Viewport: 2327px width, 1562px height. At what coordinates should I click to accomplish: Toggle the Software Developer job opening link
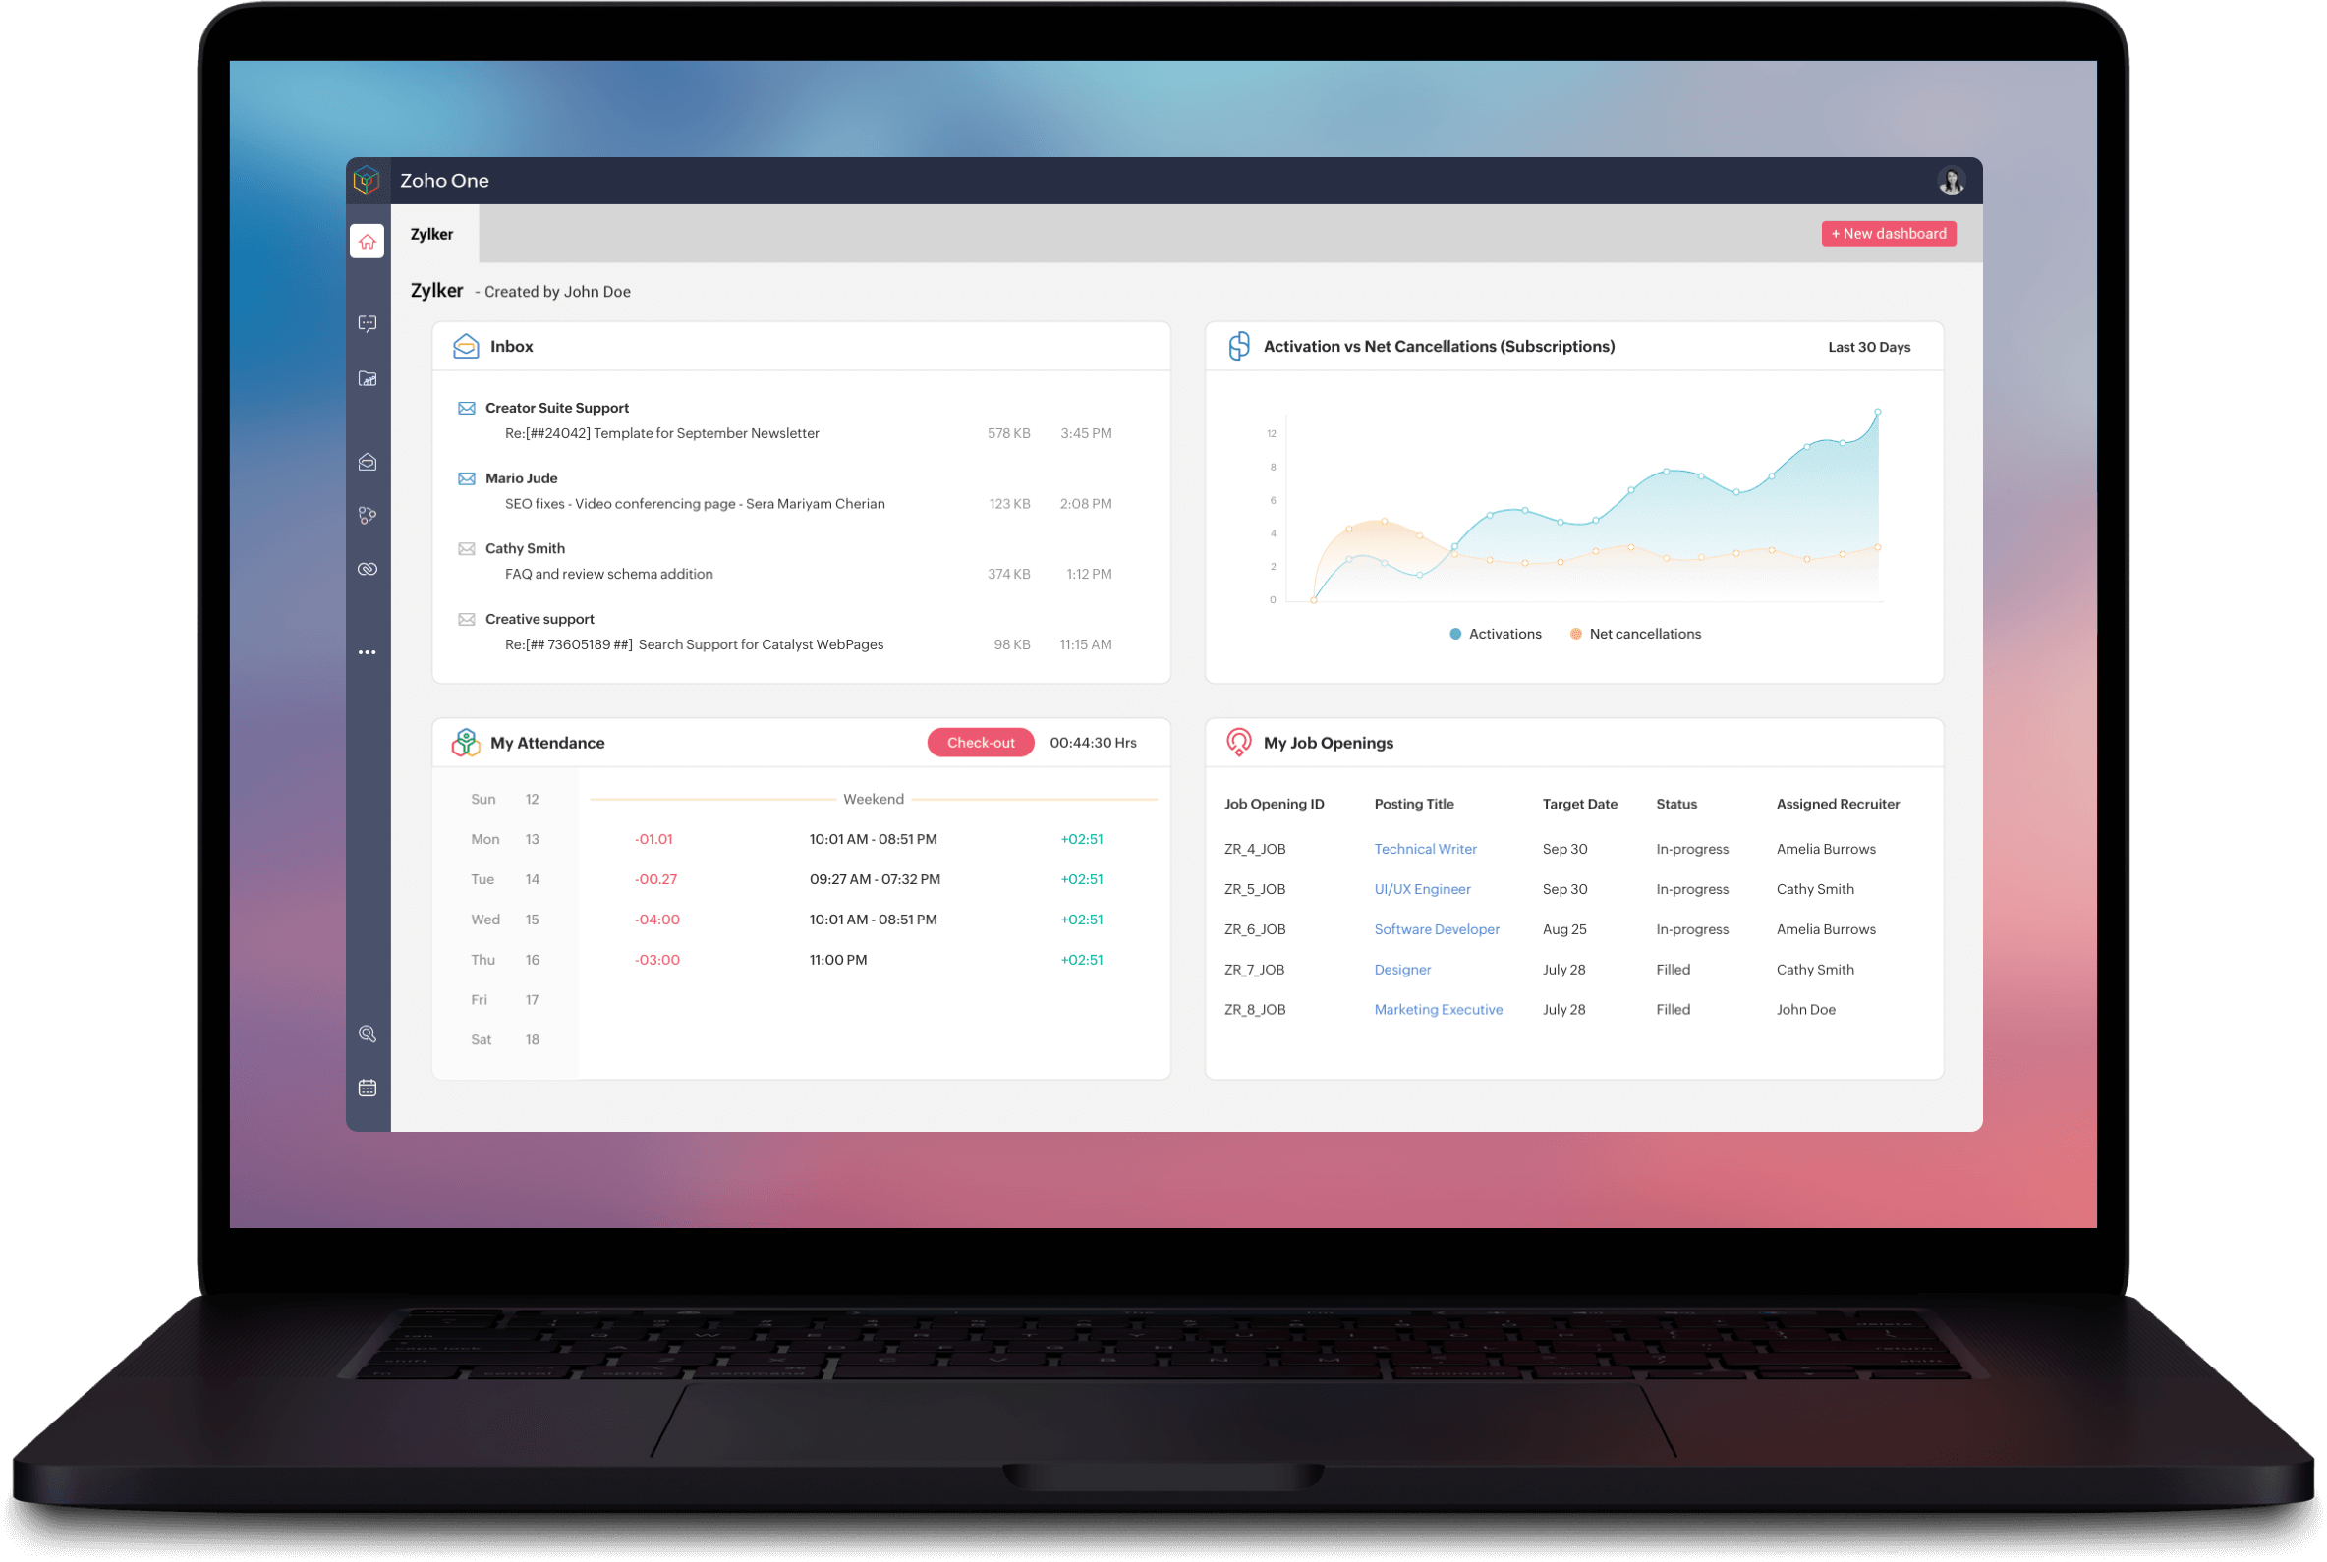pos(1435,927)
